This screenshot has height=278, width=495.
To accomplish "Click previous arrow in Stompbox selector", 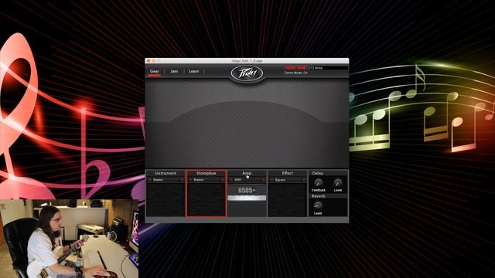I will click(190, 180).
